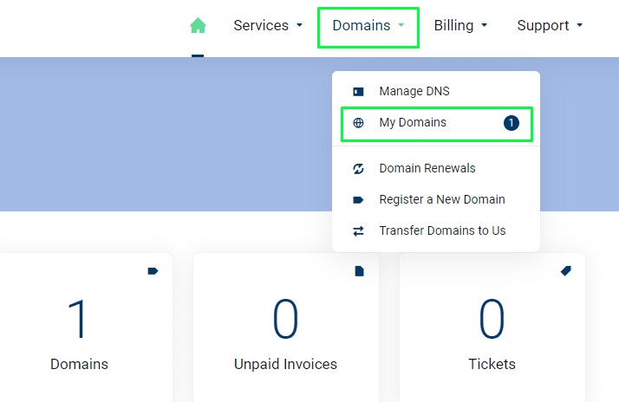Click the green Domains caret arrow

pos(401,25)
